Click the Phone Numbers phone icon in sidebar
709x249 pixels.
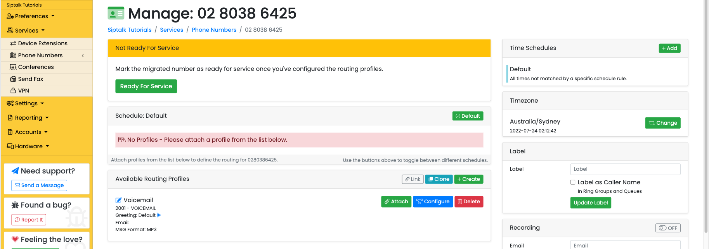point(13,55)
